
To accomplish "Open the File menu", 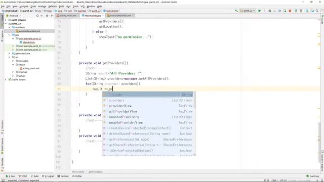I will 3,7.
